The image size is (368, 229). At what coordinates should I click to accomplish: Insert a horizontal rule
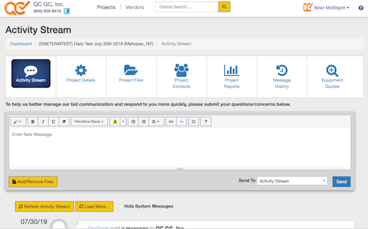[x=182, y=121]
